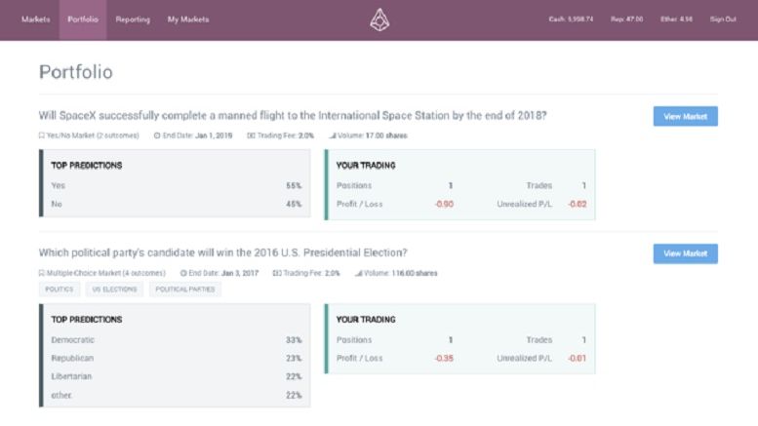
Task: Open the U.S. Presidential Election question title
Action: tap(222, 252)
